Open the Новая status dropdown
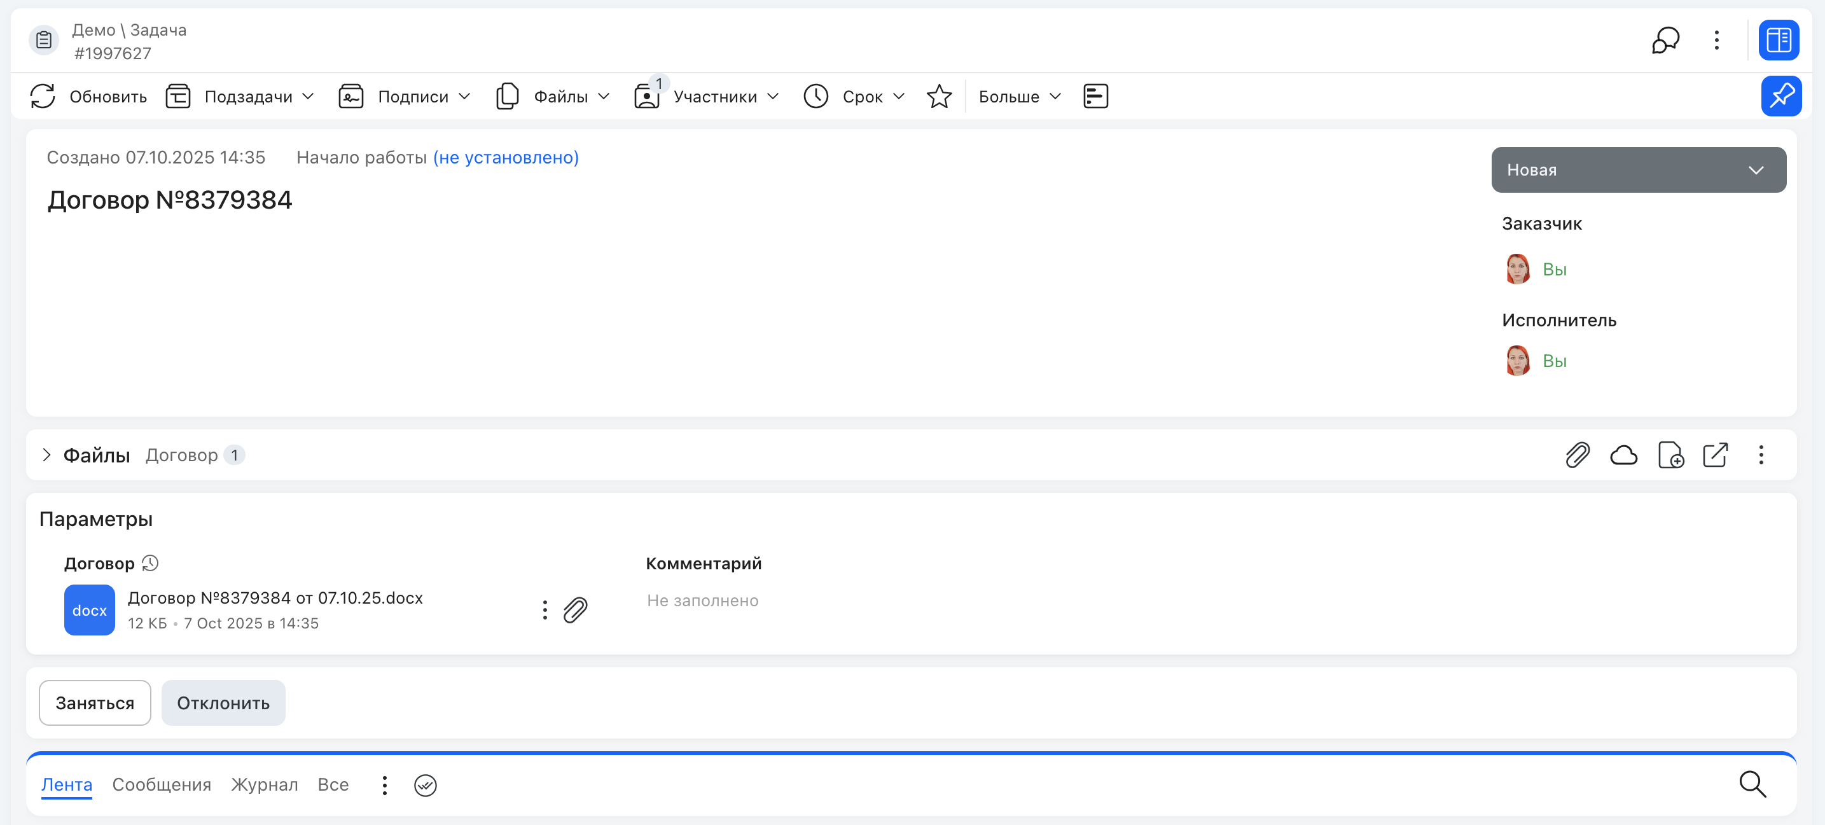 point(1638,170)
